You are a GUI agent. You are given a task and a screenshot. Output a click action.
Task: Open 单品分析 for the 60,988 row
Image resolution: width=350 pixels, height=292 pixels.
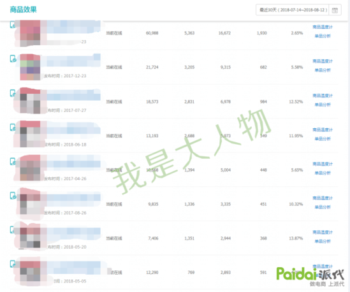pyautogui.click(x=323, y=36)
